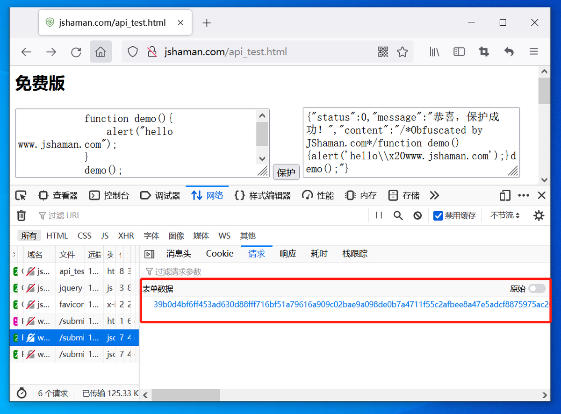561x414 pixels.
Task: Open the 存储 storage tab
Action: point(404,195)
